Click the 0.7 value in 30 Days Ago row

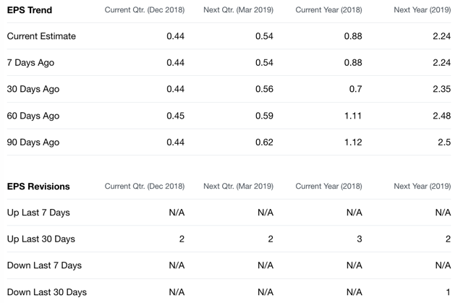click(x=355, y=89)
